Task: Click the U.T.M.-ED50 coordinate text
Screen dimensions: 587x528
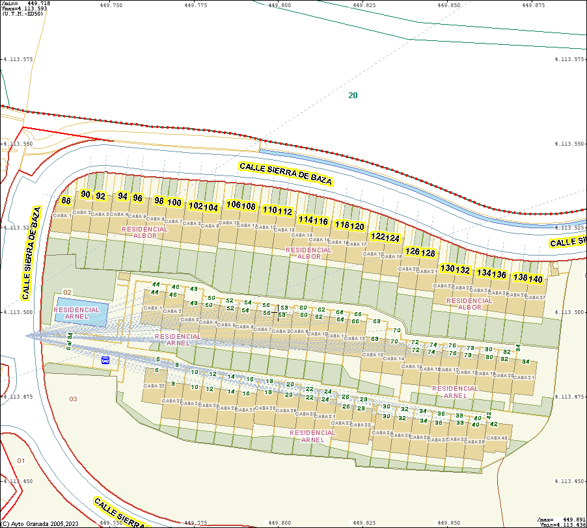Action: (23, 13)
